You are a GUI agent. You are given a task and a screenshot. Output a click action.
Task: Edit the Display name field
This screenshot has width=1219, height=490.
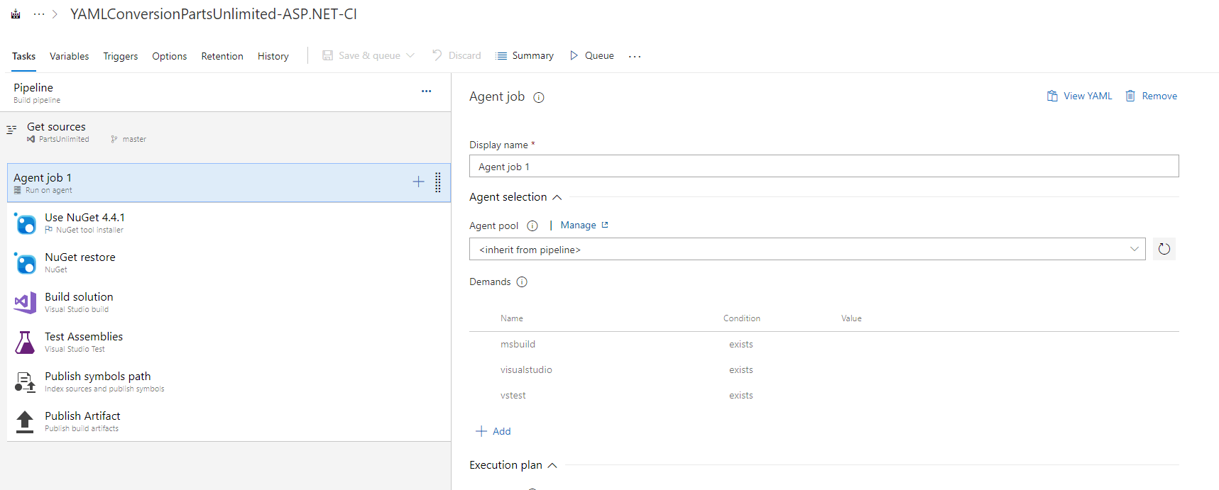pos(824,167)
